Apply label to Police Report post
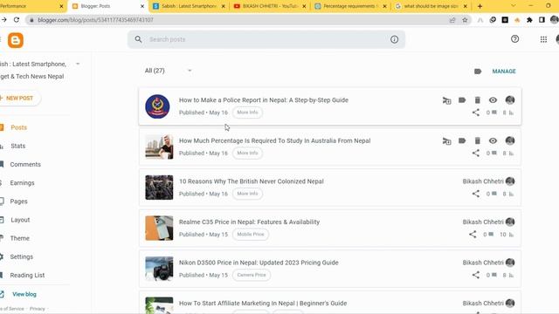The image size is (559, 314). coord(462,100)
